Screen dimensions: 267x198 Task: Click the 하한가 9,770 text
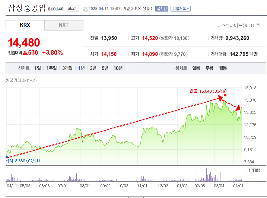(174, 54)
